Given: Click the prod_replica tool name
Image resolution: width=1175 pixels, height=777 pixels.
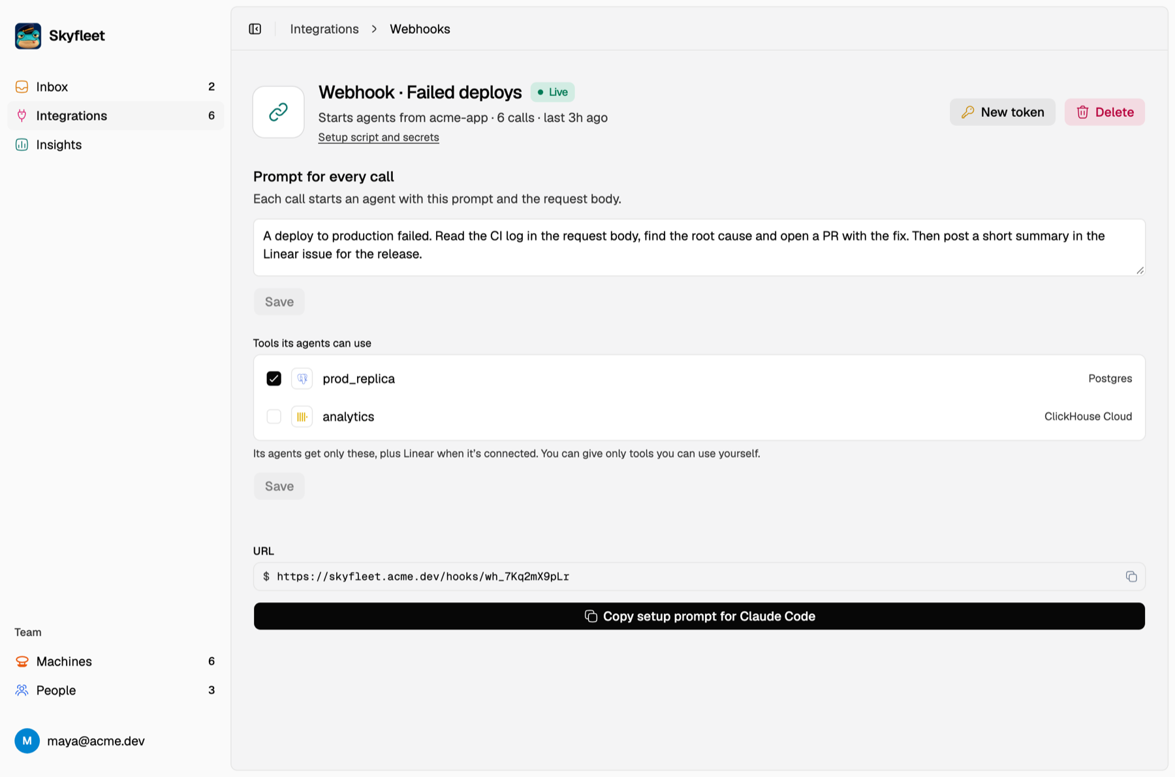Looking at the screenshot, I should (x=358, y=379).
